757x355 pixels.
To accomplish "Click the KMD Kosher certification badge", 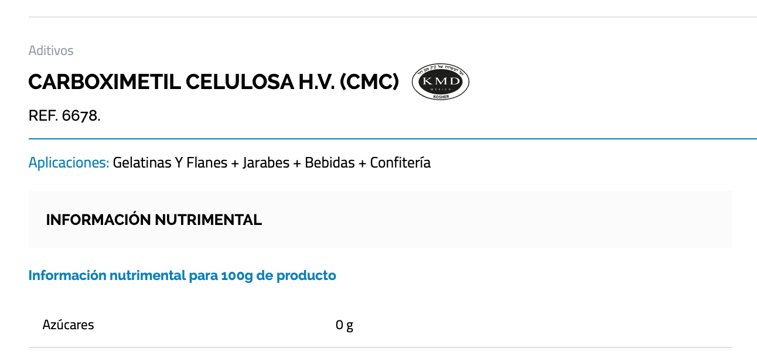I will click(x=440, y=82).
